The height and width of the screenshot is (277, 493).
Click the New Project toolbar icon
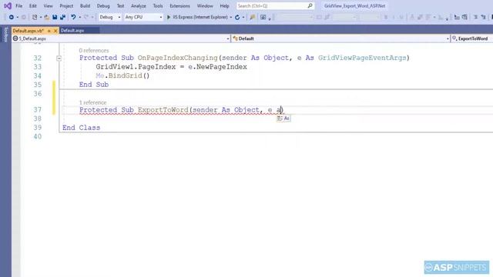[x=35, y=17]
